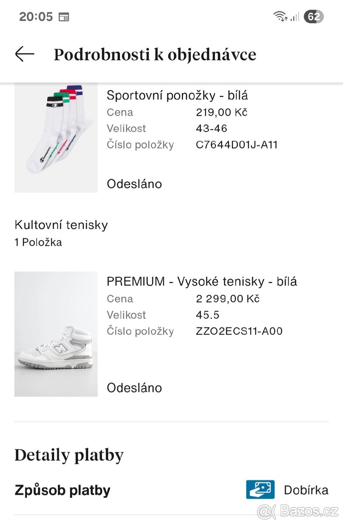Open the white sports socks thumbnail

(56, 138)
